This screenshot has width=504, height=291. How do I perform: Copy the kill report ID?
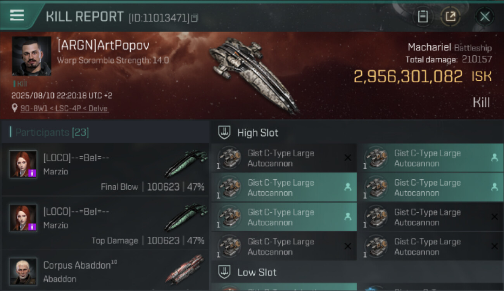(x=195, y=18)
